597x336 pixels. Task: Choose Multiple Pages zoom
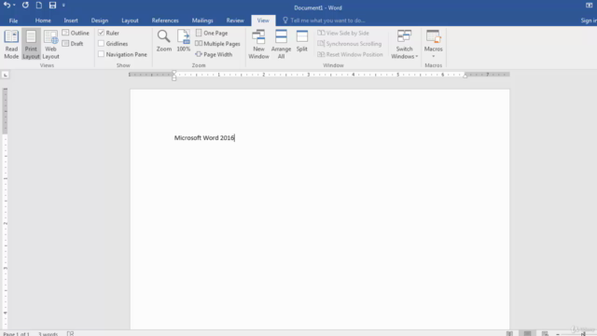[x=217, y=44]
